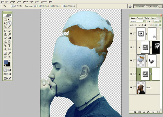Open the Tool Presets tab
Image resolution: width=163 pixels, height=117 pixels.
[140, 6]
